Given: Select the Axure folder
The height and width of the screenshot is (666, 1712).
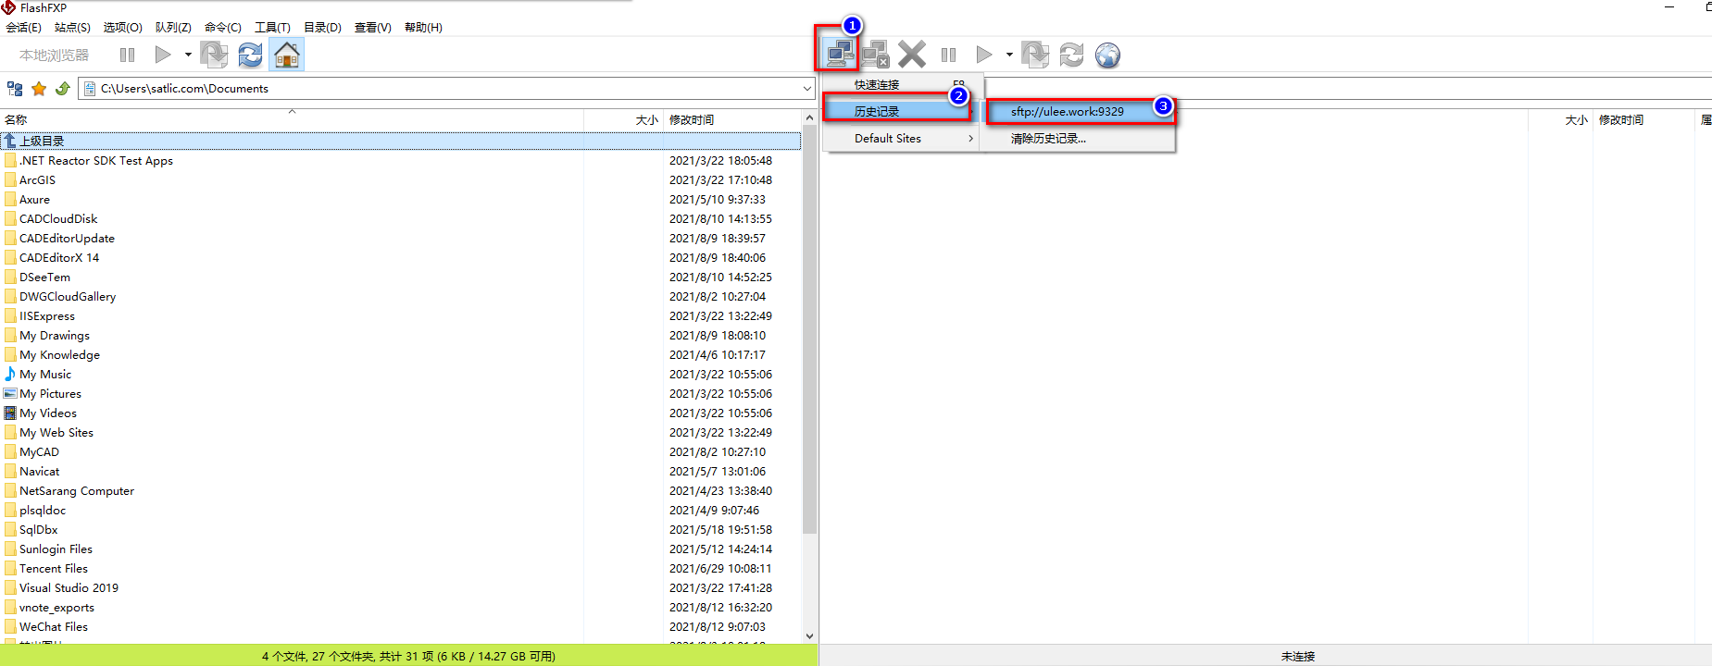Looking at the screenshot, I should click(34, 200).
